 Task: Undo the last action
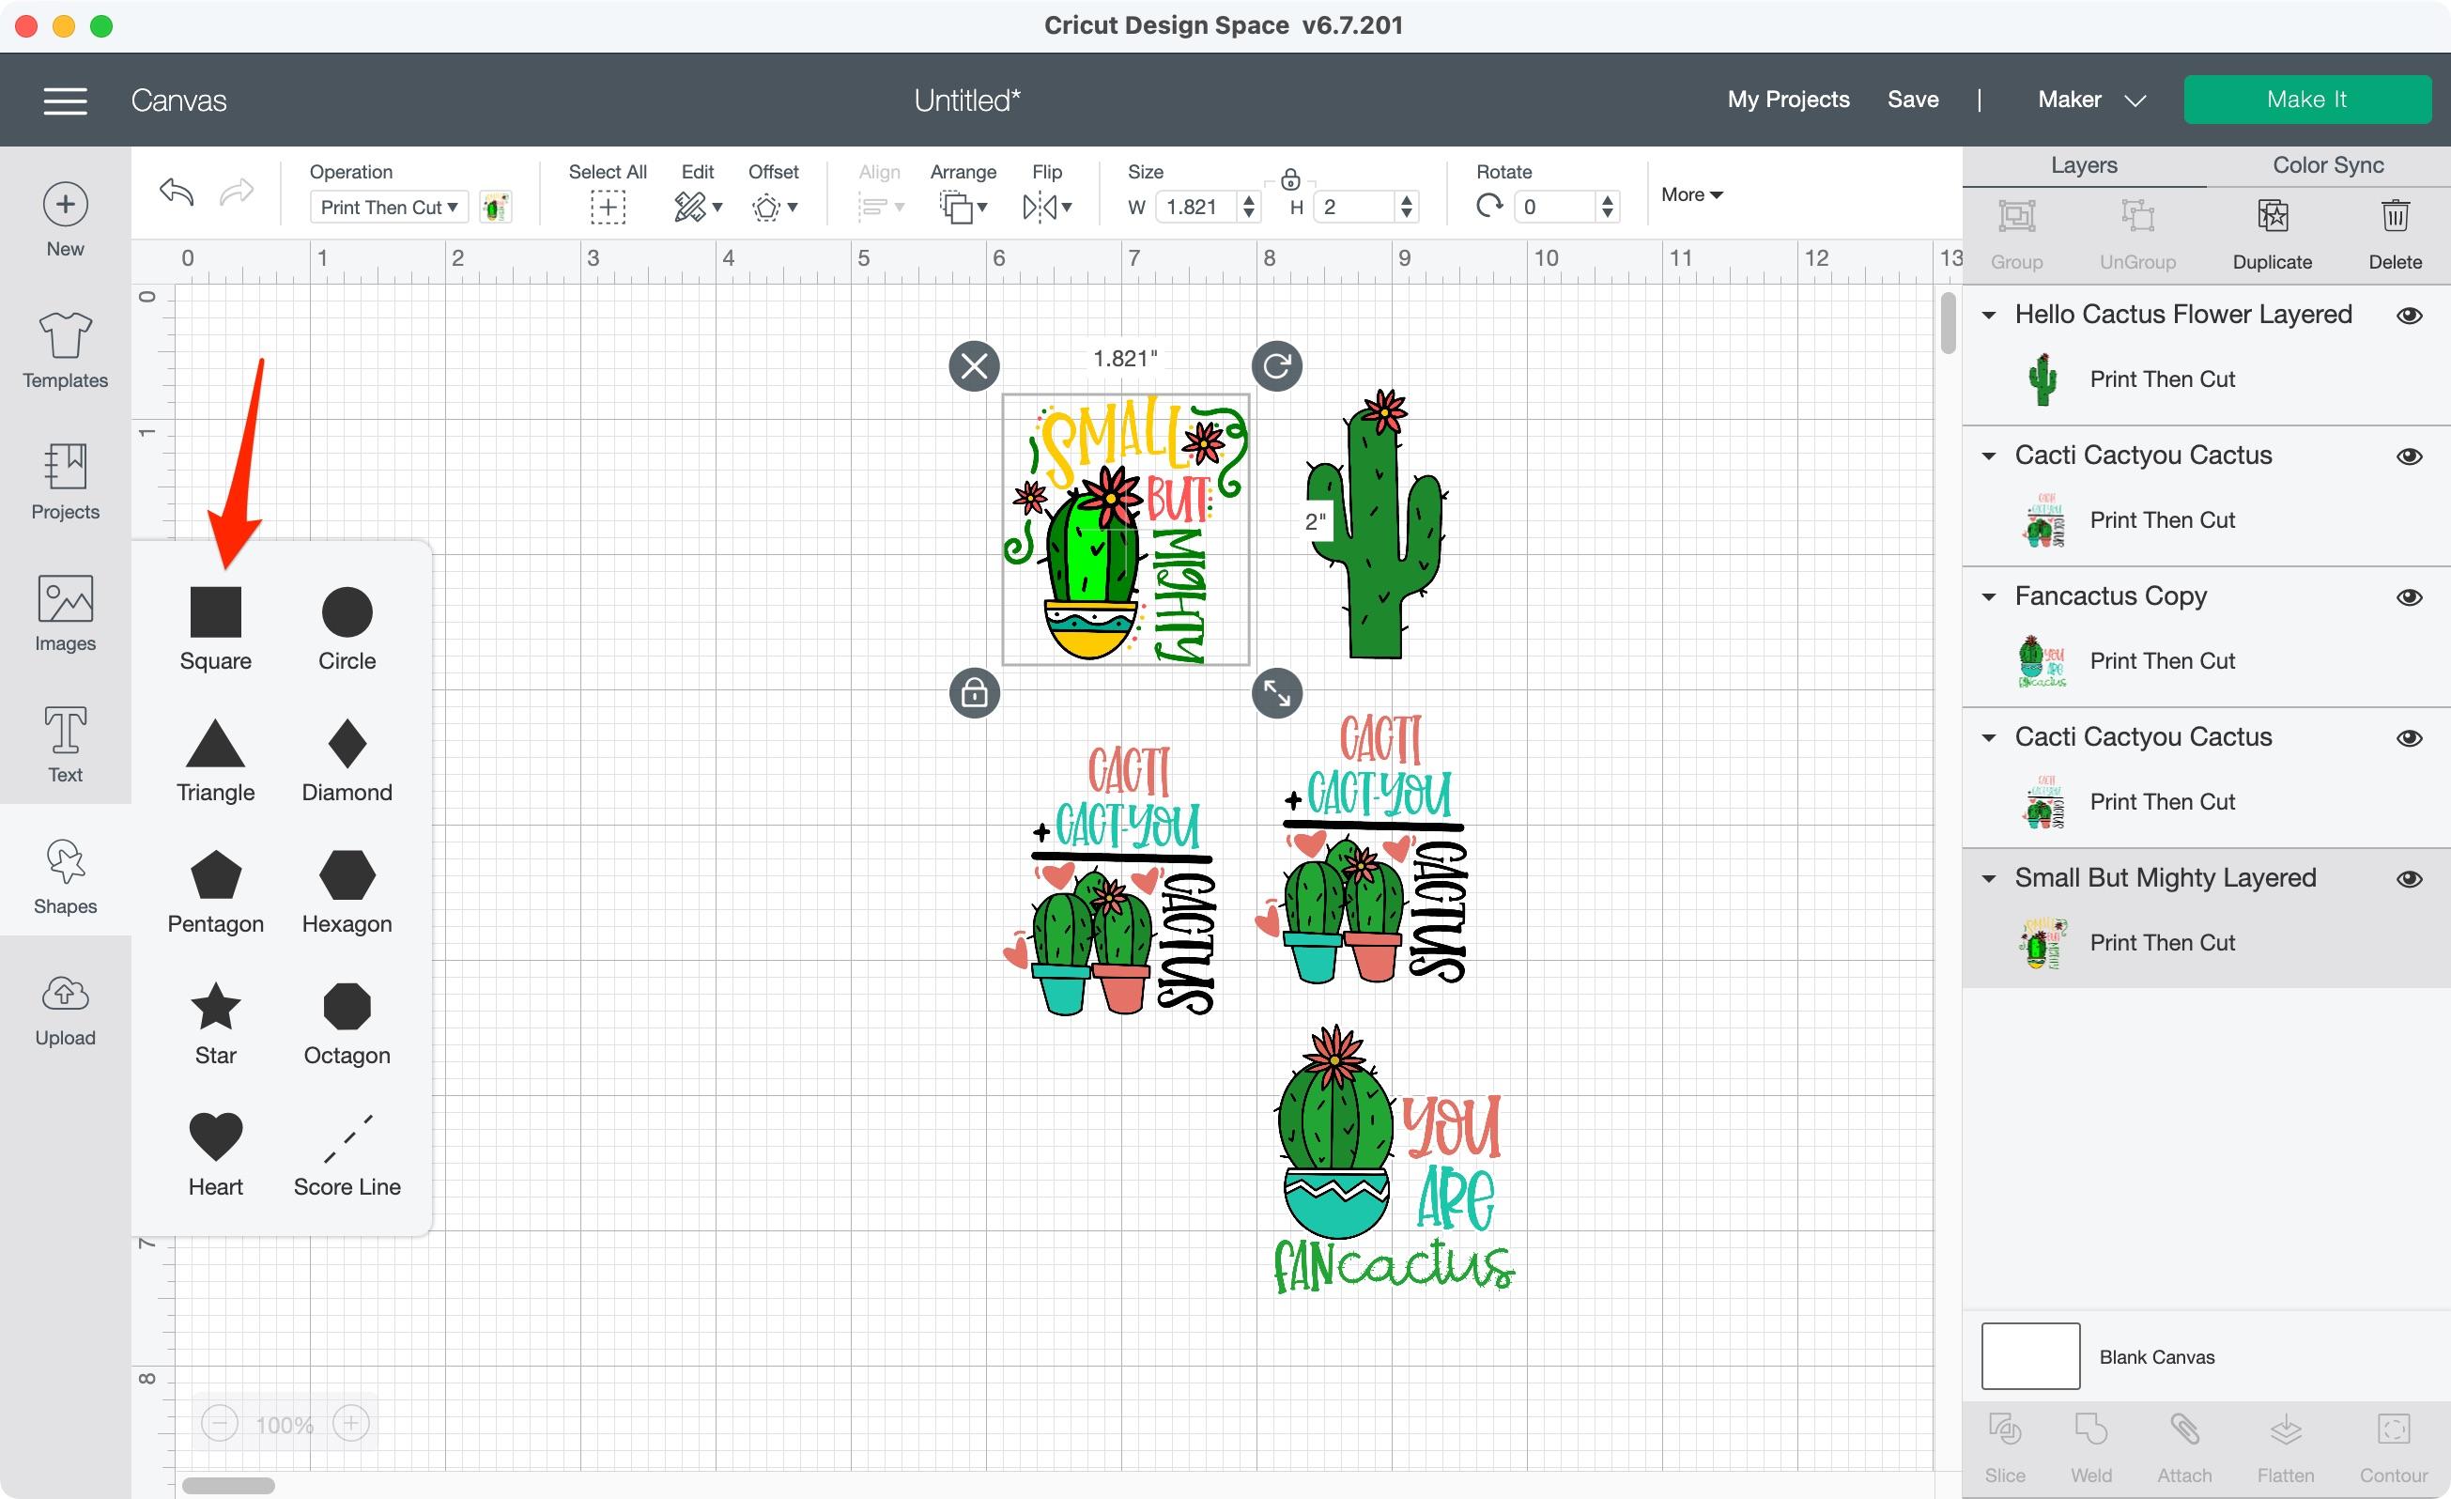(176, 190)
